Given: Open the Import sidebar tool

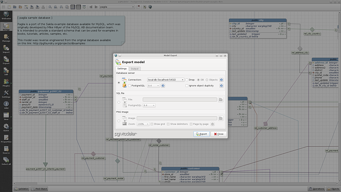Looking at the screenshot, I should coord(6,49).
